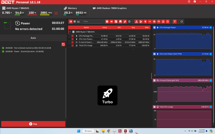Toggle the unknown-device sensors filter icon
Screen dimensions: 215x134
(x=129, y=21)
